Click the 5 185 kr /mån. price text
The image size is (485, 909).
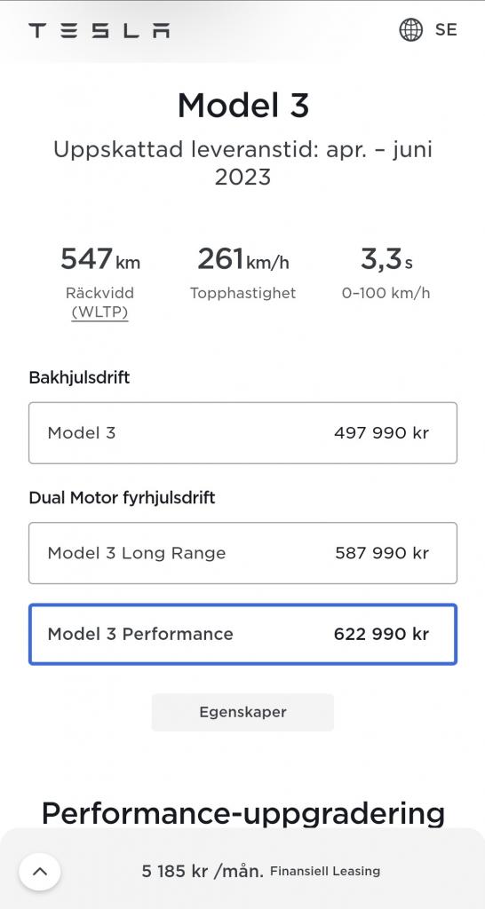pos(203,871)
